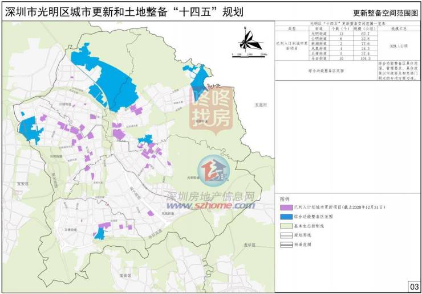Click legend text 已列入计划城市更新项目(截止2020年12月31日)
Screen dimensions: 422x294
(340, 208)
